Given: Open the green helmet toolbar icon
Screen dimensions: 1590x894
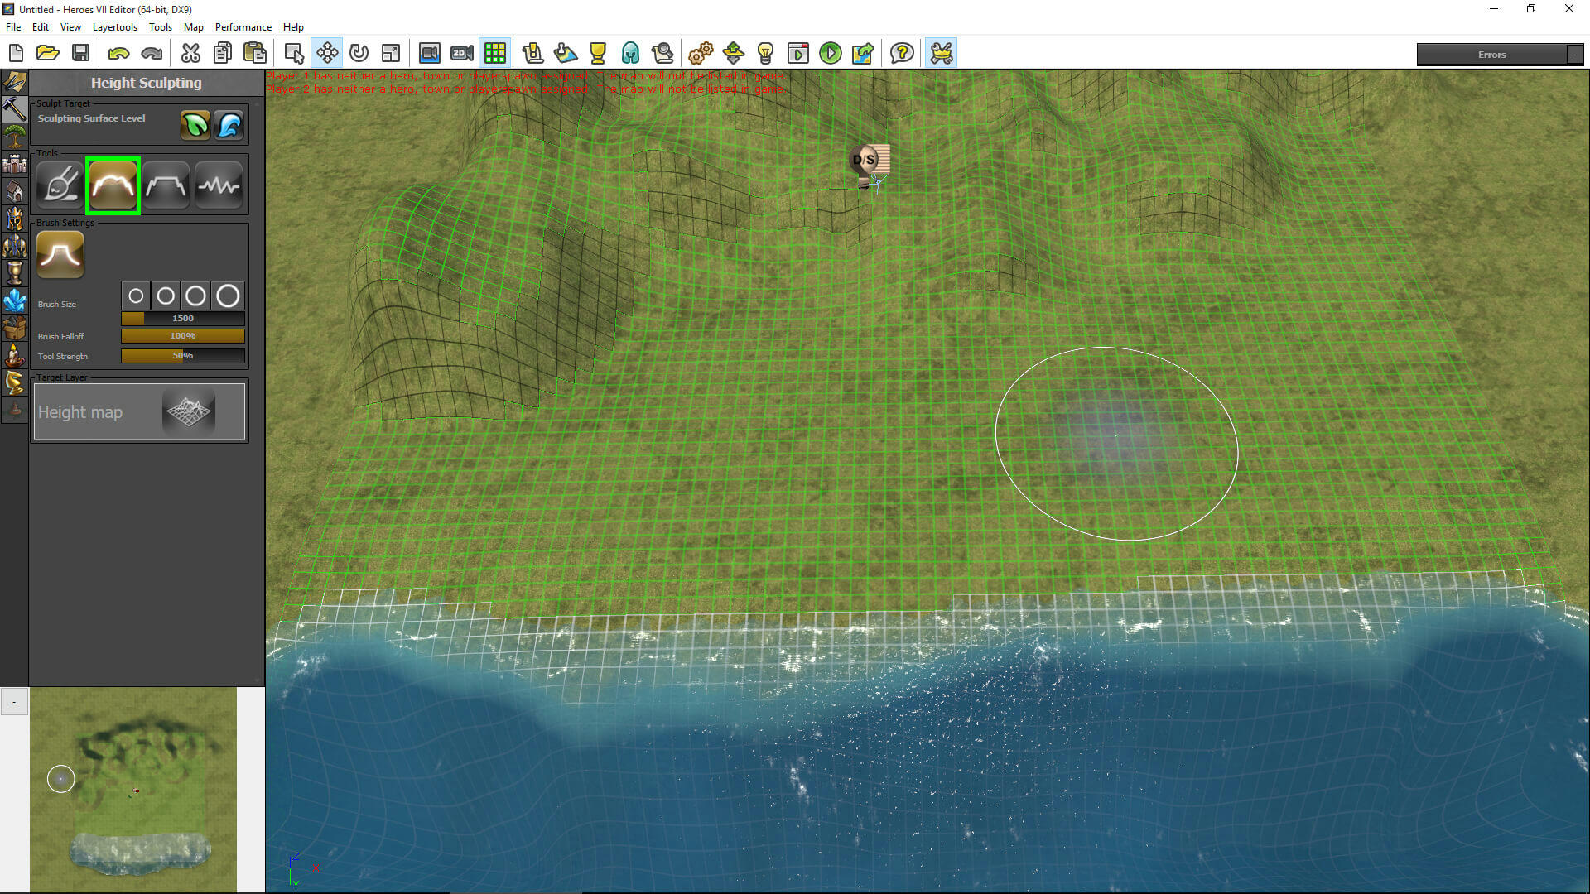Looking at the screenshot, I should (x=630, y=54).
